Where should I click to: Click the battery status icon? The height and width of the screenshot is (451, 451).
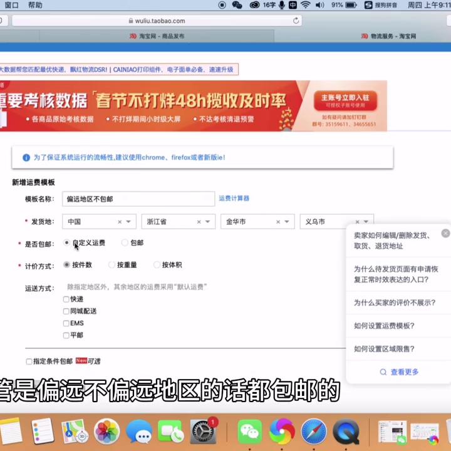[351, 5]
